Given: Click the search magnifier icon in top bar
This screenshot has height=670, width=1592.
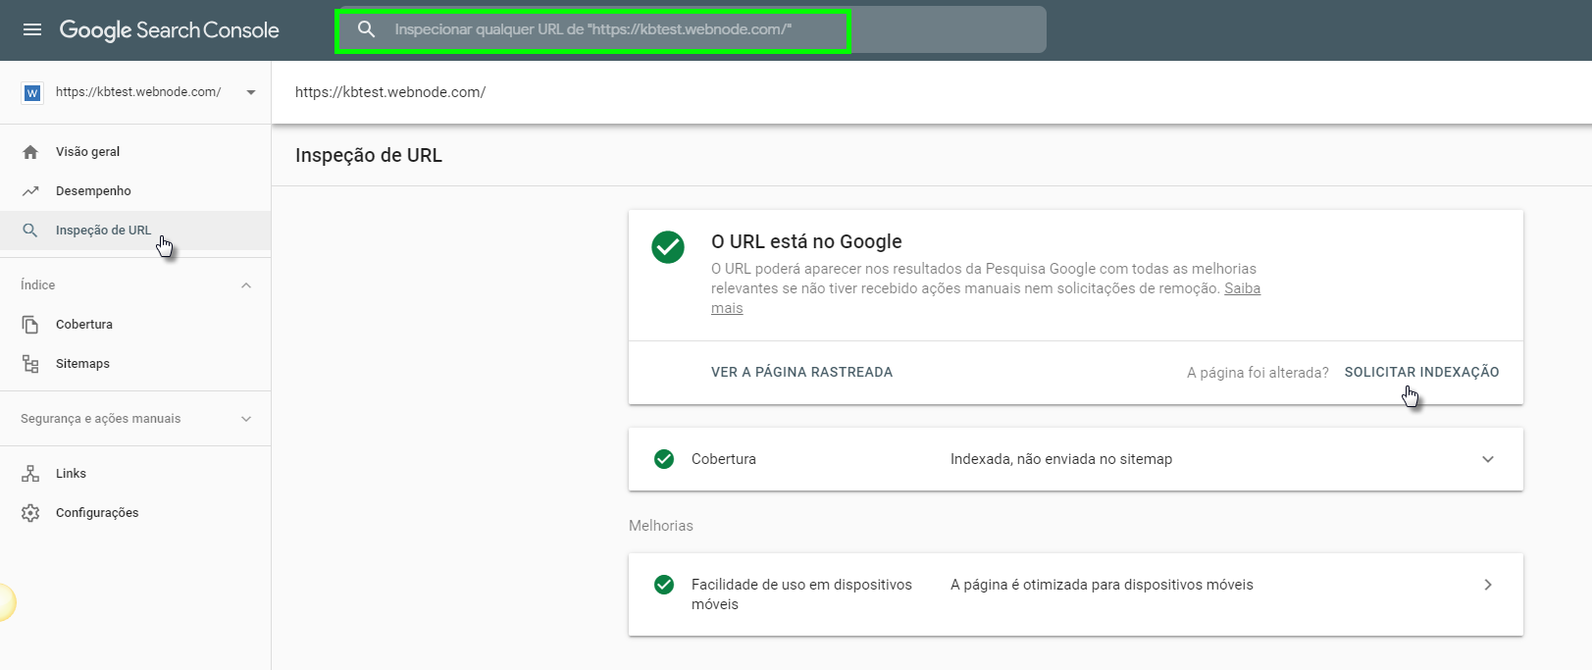Looking at the screenshot, I should (366, 29).
